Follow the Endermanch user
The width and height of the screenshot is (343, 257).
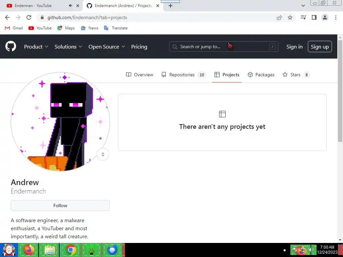(60, 205)
